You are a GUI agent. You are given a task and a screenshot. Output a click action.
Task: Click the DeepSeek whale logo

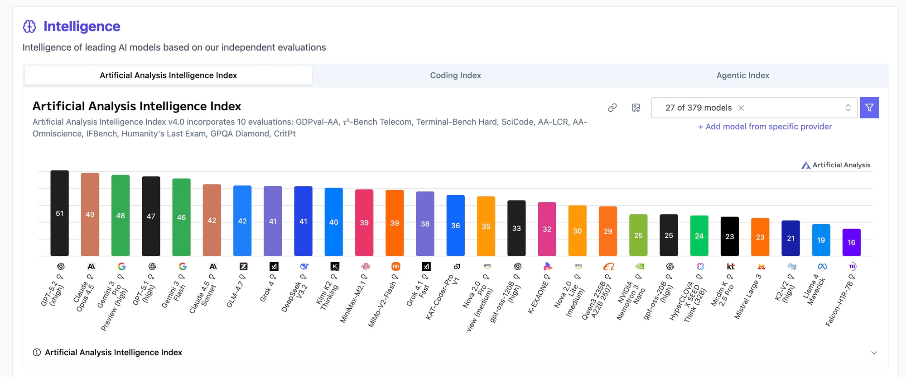(304, 267)
